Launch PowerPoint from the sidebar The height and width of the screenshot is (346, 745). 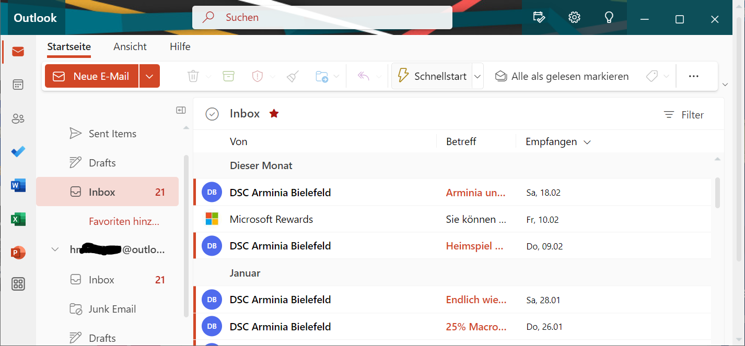coord(18,253)
